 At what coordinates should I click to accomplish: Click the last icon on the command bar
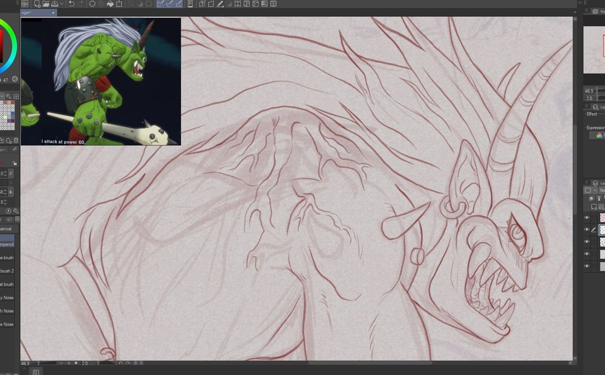coord(273,4)
